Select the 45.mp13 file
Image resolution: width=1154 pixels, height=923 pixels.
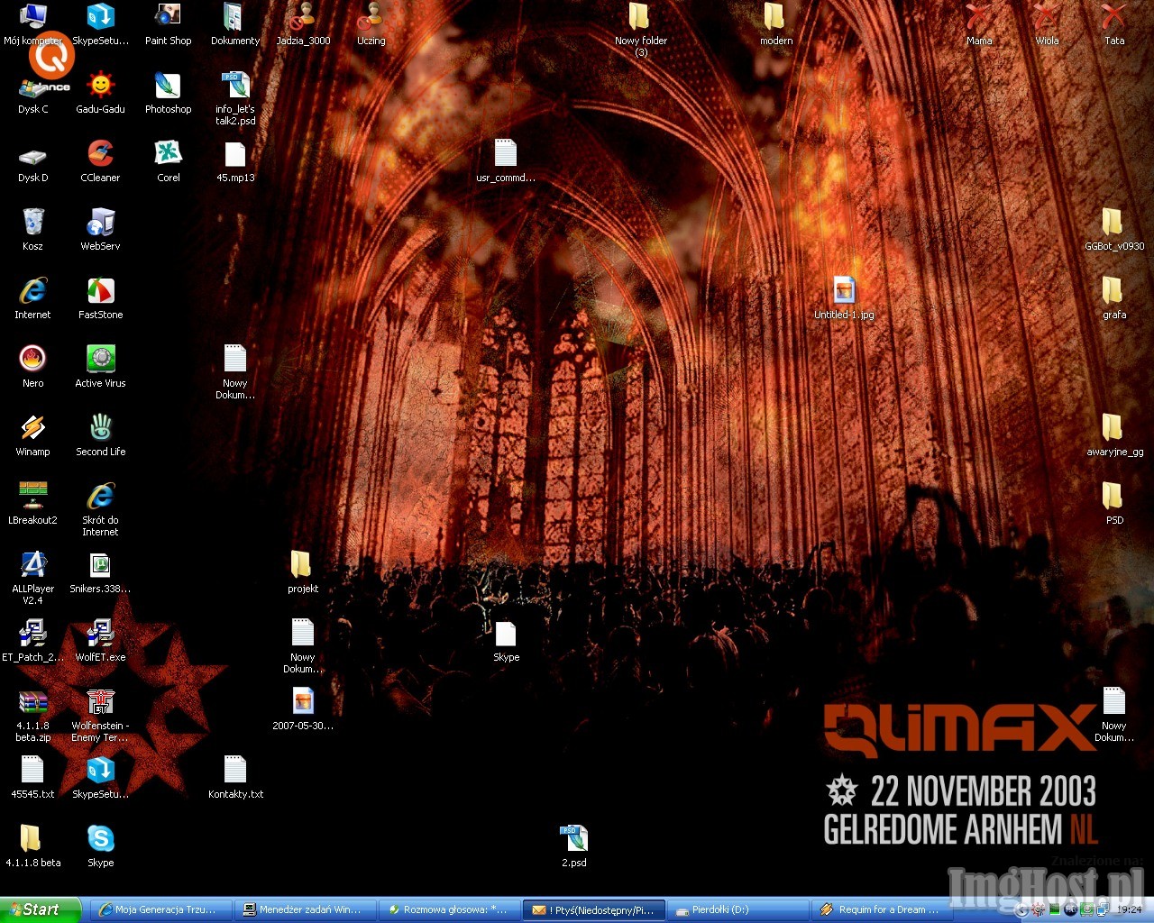coord(235,161)
